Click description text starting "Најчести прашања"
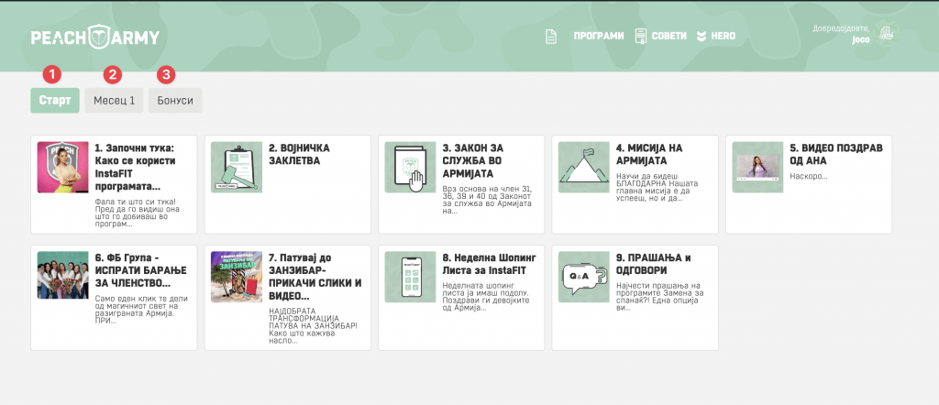 point(659,297)
